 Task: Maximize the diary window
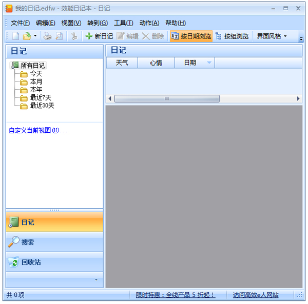click(285, 8)
